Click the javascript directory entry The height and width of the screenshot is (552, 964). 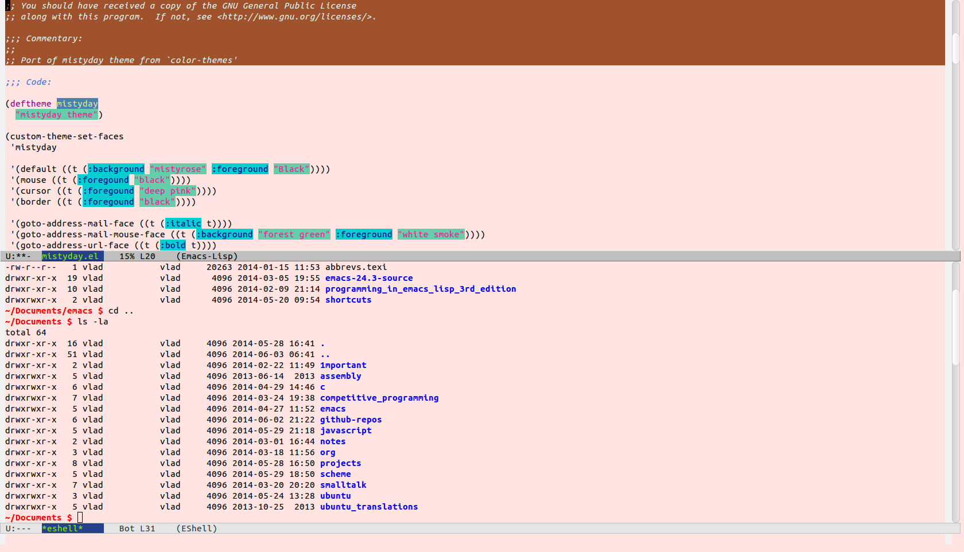[x=345, y=430]
